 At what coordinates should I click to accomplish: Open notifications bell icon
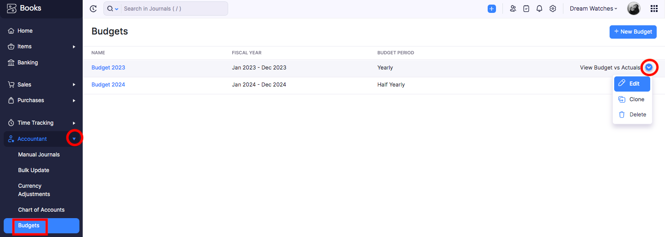[x=539, y=9]
